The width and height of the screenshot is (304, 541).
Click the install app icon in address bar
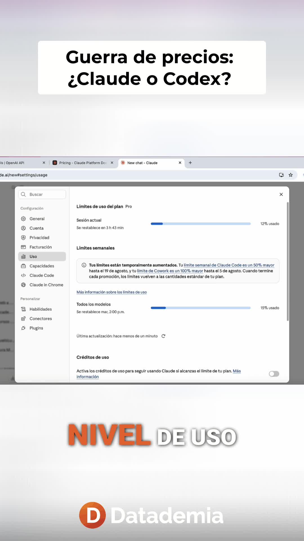point(281,175)
